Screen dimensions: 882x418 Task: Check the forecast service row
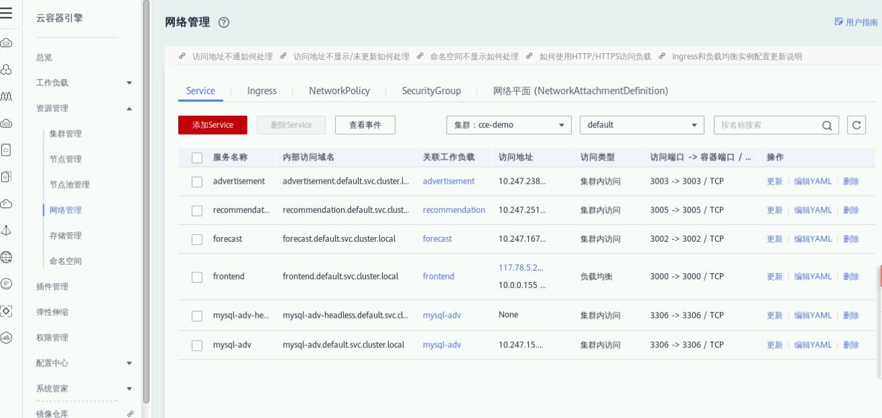[x=197, y=239]
